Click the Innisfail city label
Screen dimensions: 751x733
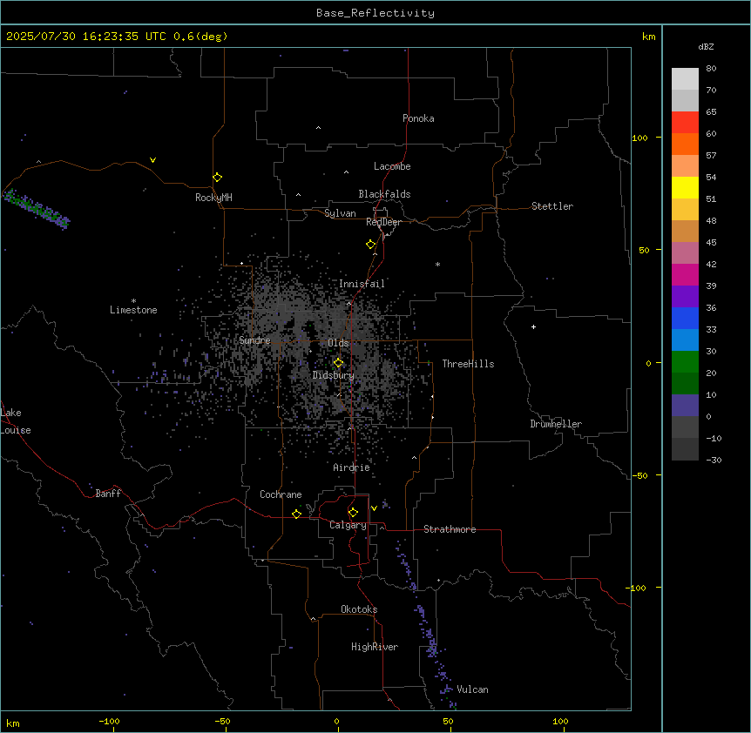point(362,284)
